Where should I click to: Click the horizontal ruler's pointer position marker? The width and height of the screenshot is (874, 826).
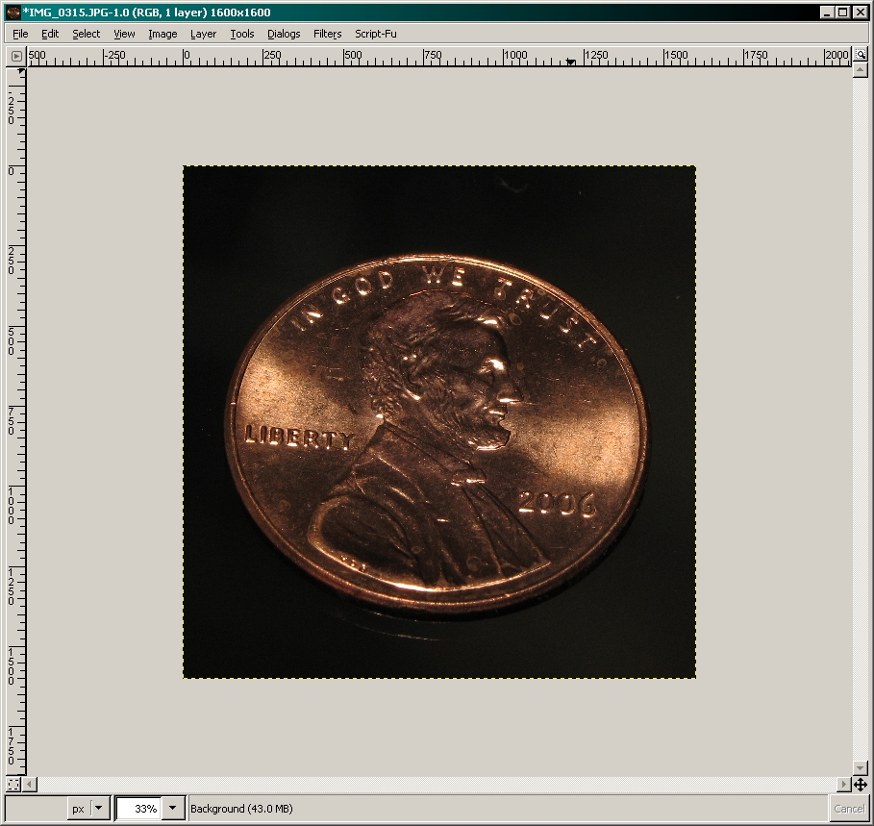click(571, 63)
